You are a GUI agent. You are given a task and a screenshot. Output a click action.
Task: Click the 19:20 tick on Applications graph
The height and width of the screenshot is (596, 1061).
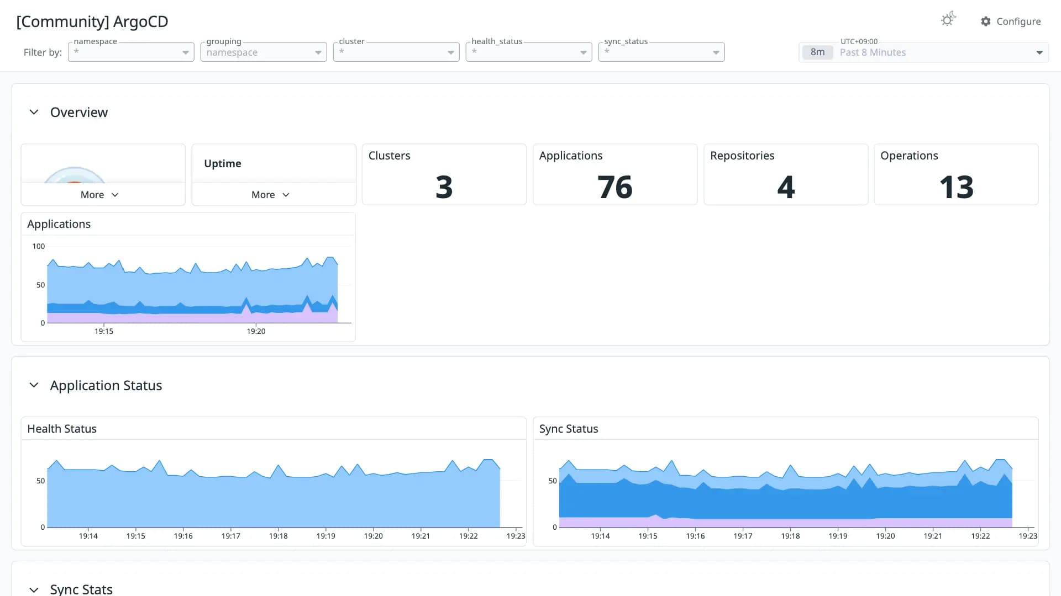(256, 331)
